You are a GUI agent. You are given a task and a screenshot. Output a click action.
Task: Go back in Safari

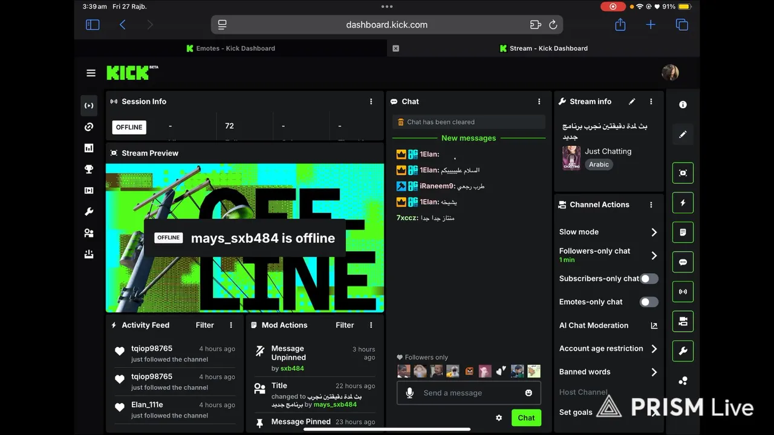click(x=122, y=25)
